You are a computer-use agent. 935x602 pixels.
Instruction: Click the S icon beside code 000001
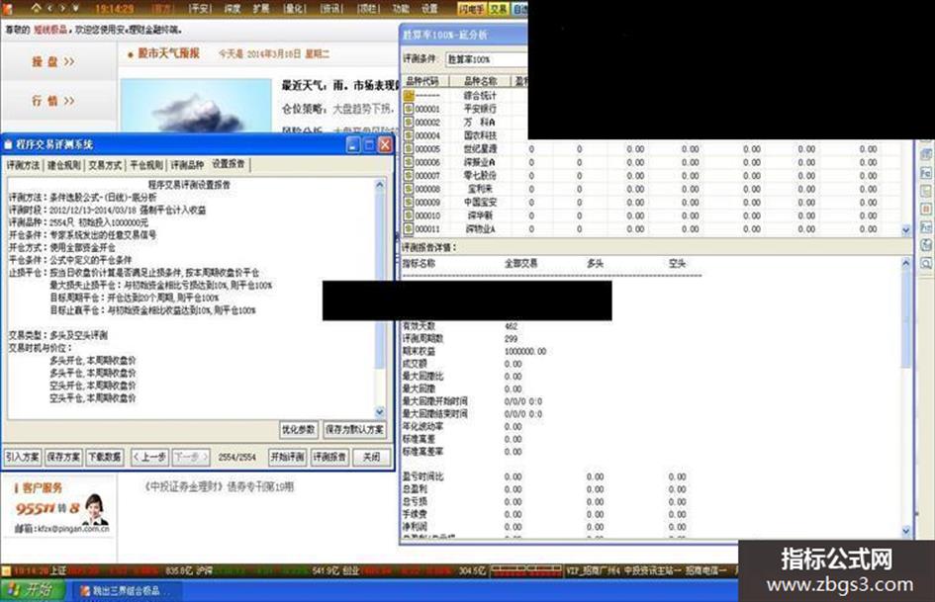[x=409, y=109]
